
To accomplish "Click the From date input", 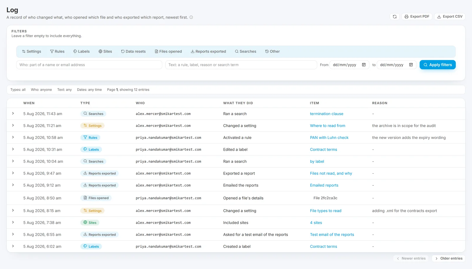I will point(349,65).
